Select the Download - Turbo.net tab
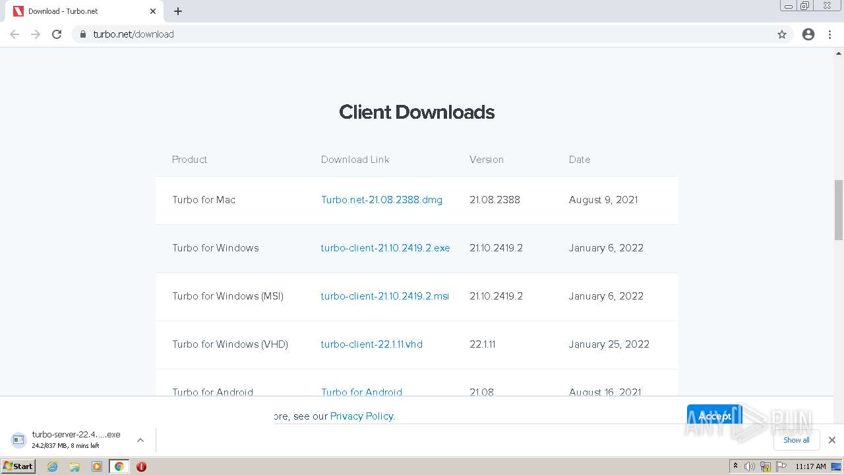Screen dimensions: 844x475 (84, 11)
